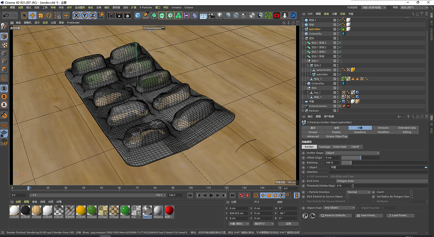
Task: Enable the Invert checkbox
Action: point(411,192)
